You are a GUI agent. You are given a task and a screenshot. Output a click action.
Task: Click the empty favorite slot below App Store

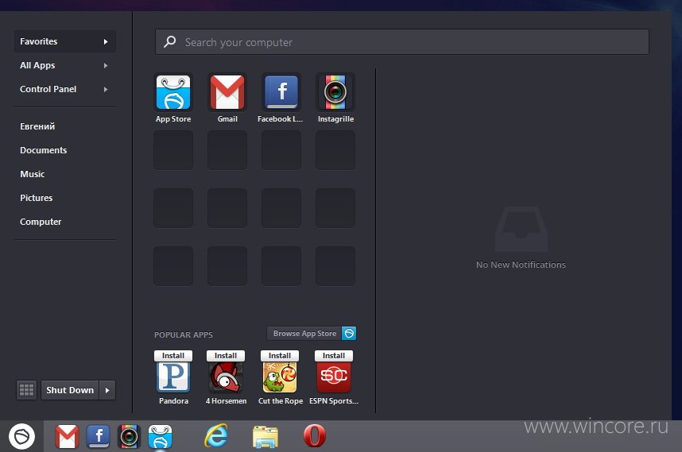pyautogui.click(x=173, y=150)
